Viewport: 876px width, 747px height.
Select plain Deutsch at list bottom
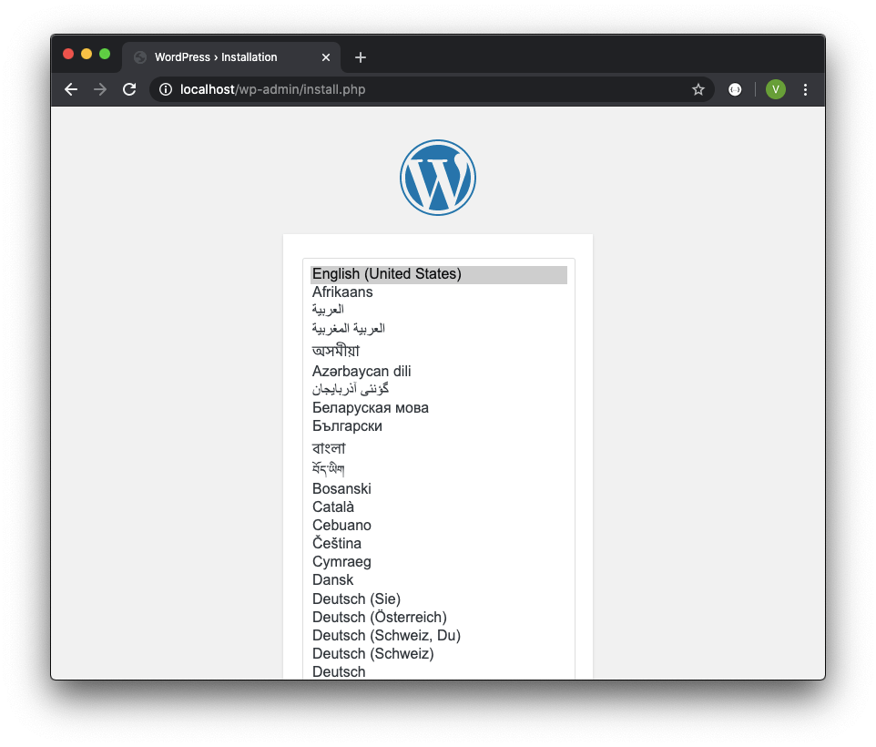[x=439, y=671]
